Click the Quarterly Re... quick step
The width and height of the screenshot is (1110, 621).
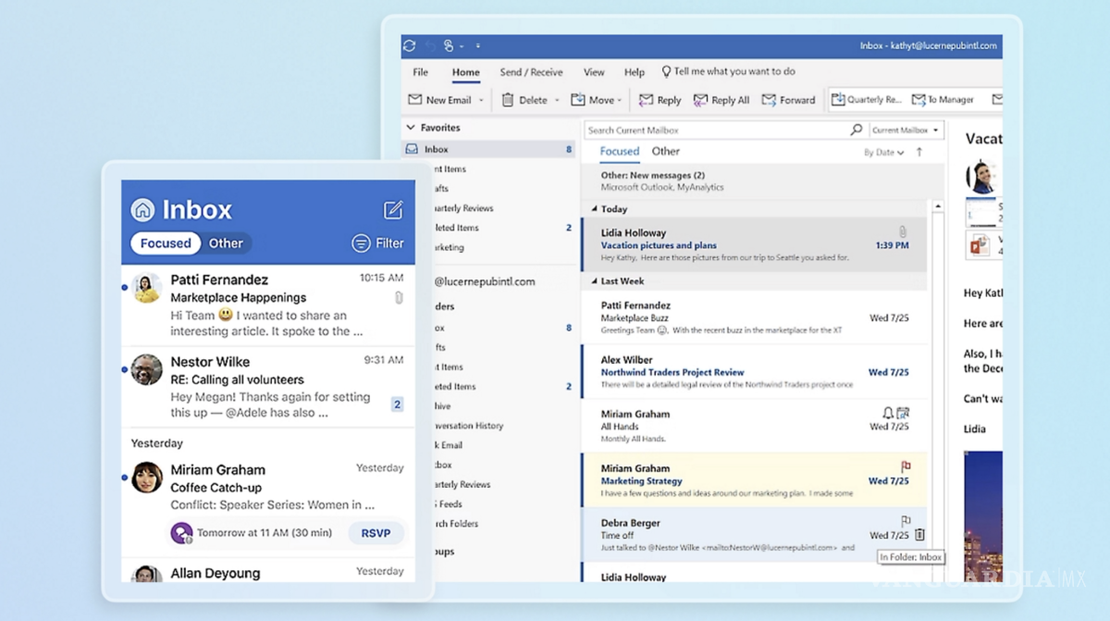[x=866, y=99]
